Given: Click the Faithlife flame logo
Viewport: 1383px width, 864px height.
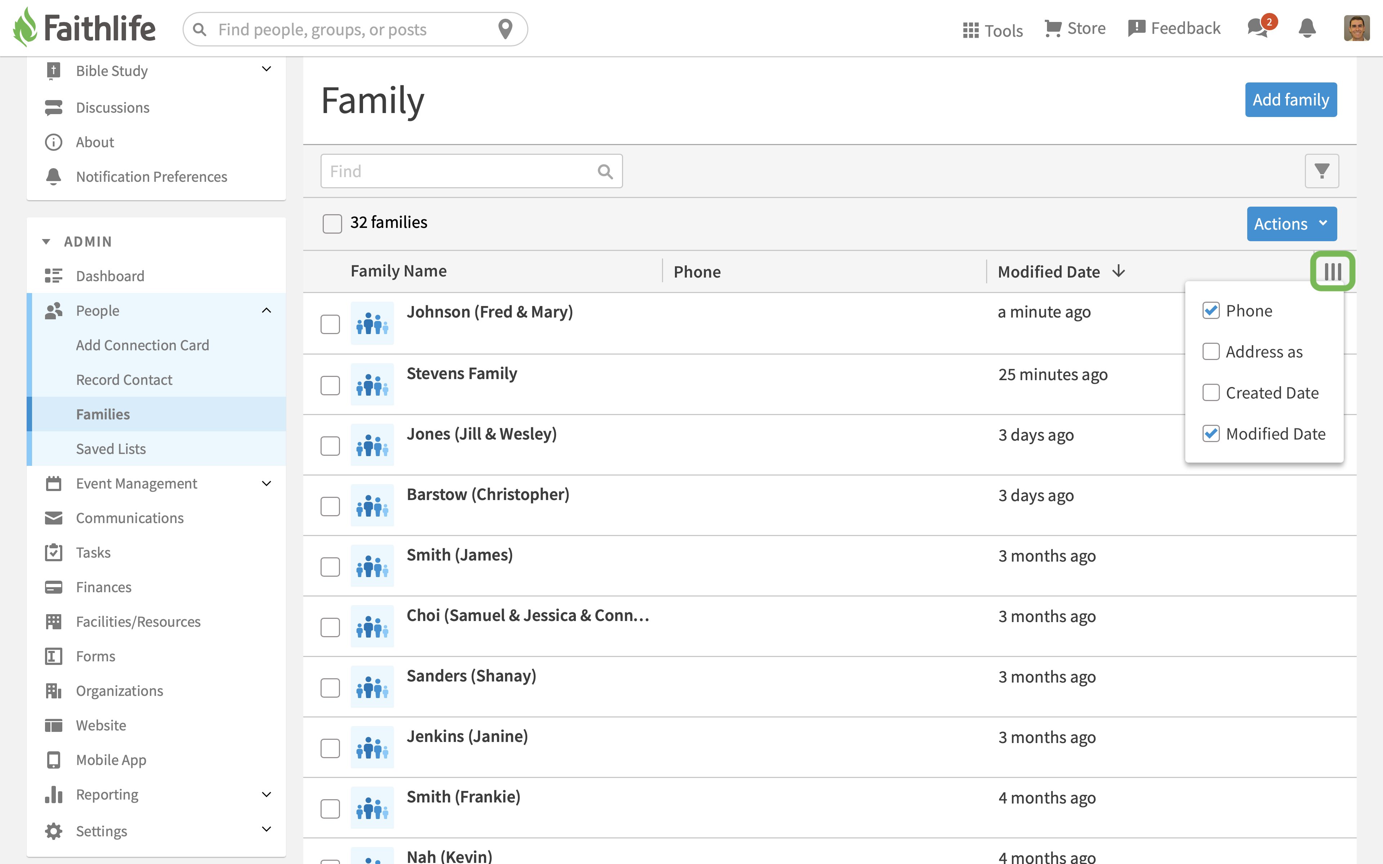Looking at the screenshot, I should [x=25, y=27].
